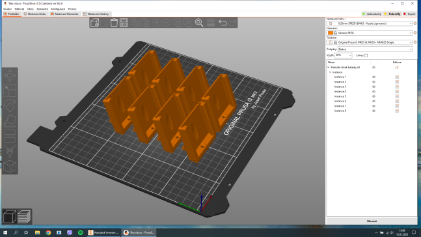
Task: Click edit icon in the Instance 4 row
Action: click(397, 92)
